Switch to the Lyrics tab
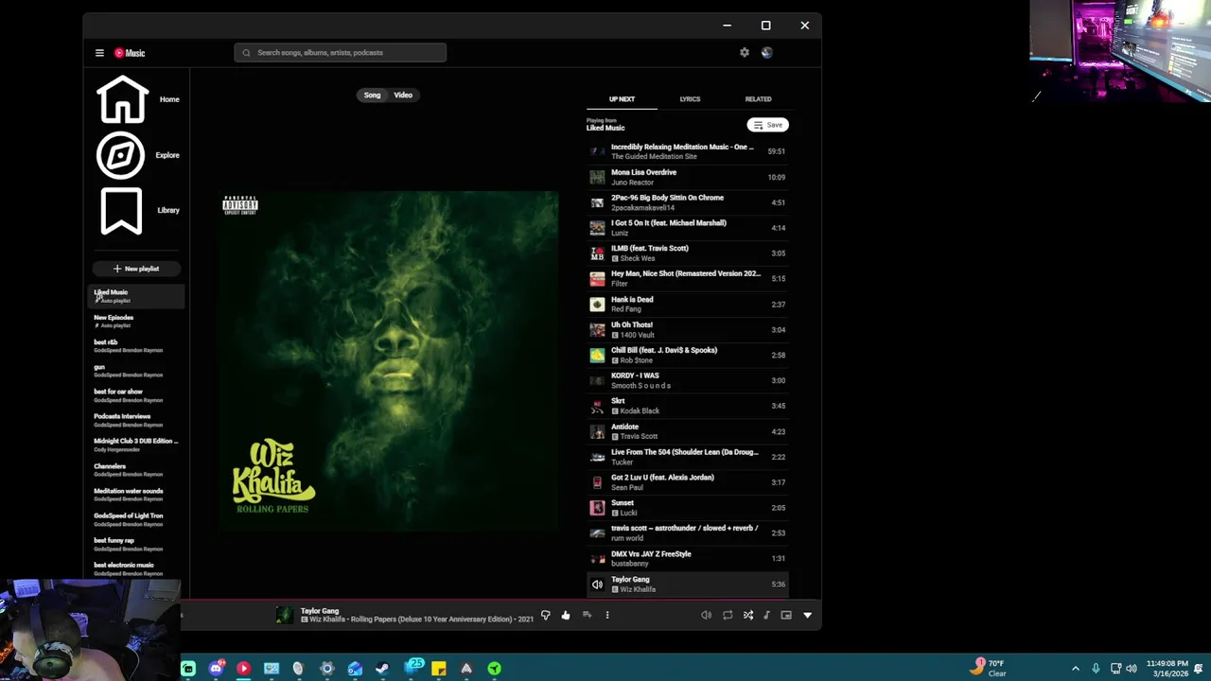1211x681 pixels. pos(690,99)
